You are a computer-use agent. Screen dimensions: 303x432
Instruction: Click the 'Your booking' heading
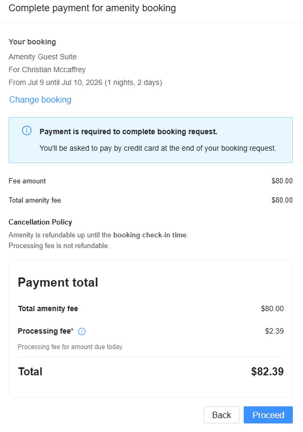click(32, 42)
